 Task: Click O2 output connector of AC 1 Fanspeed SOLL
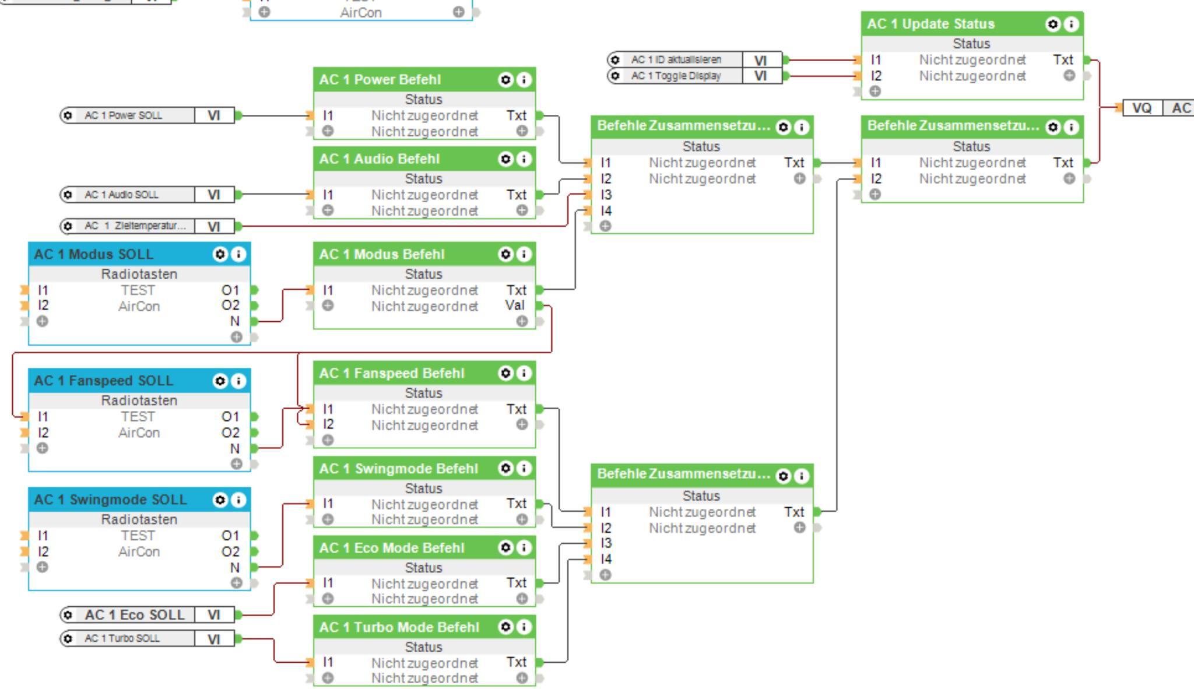point(254,433)
